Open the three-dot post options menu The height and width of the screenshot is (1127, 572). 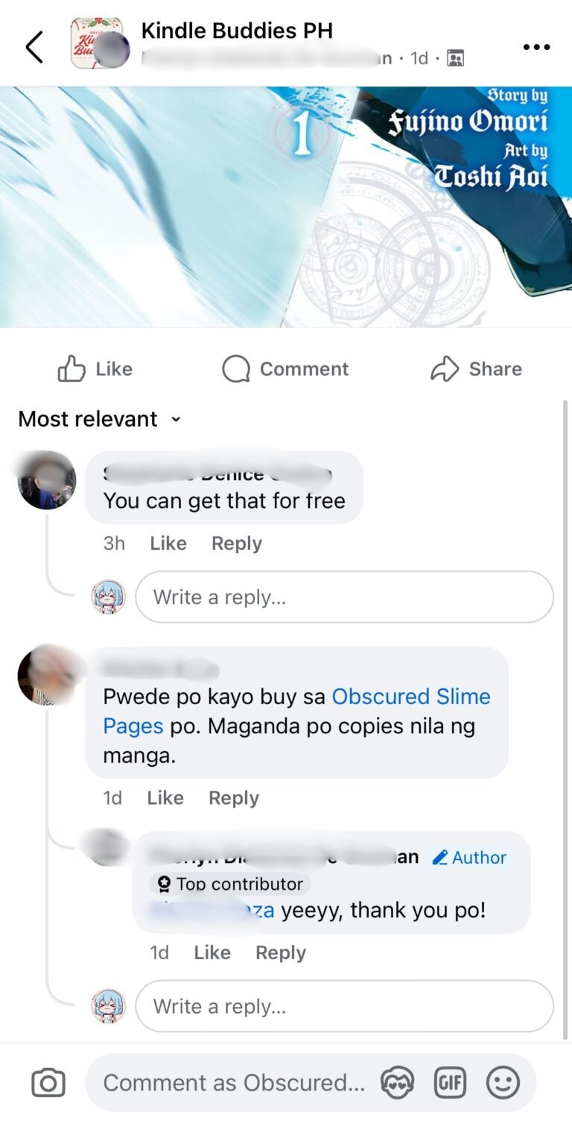pyautogui.click(x=536, y=47)
